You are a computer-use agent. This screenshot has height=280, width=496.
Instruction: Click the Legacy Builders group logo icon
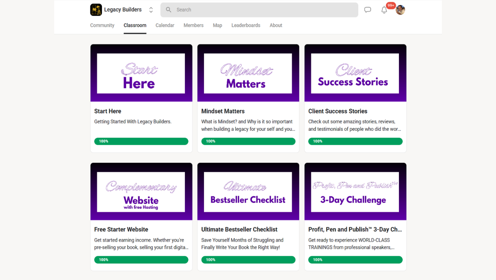96,10
